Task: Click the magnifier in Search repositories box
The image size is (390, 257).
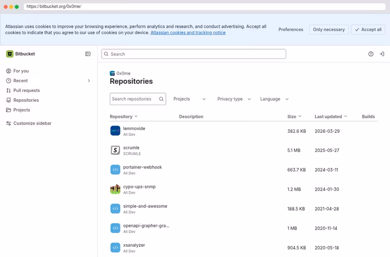Action: click(161, 99)
